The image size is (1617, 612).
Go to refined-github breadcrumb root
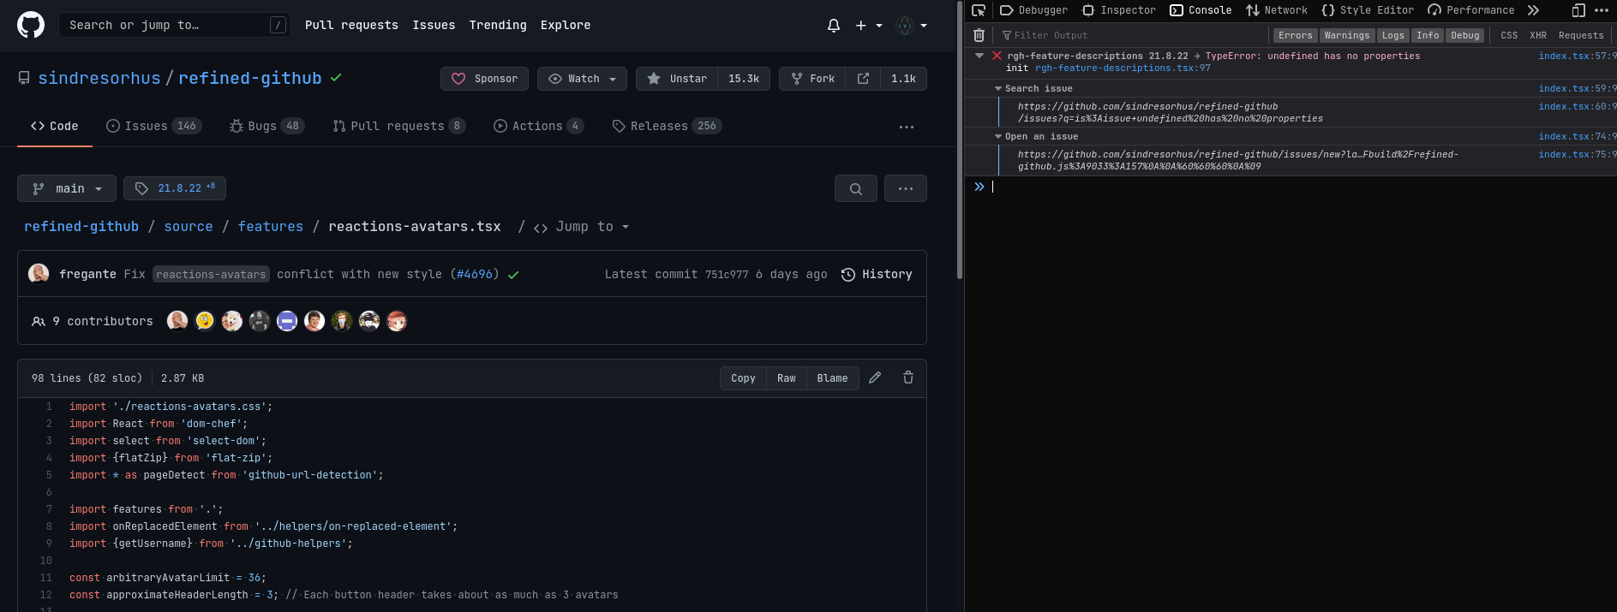tap(81, 227)
